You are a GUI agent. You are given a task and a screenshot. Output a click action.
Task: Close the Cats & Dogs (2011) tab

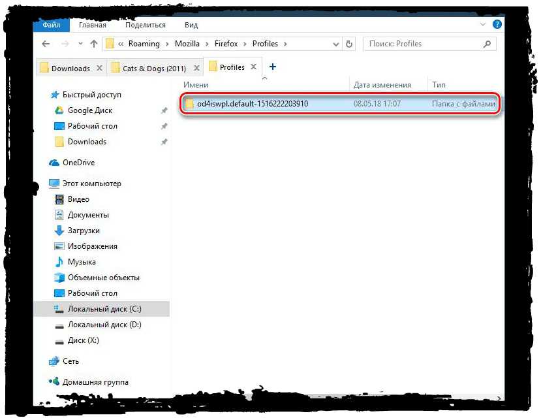(196, 68)
